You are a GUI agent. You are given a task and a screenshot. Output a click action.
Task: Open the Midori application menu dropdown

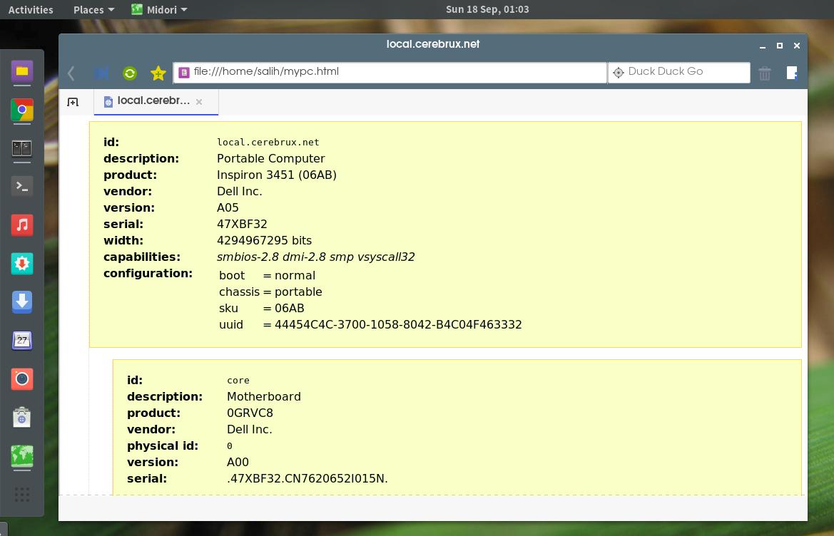[159, 9]
